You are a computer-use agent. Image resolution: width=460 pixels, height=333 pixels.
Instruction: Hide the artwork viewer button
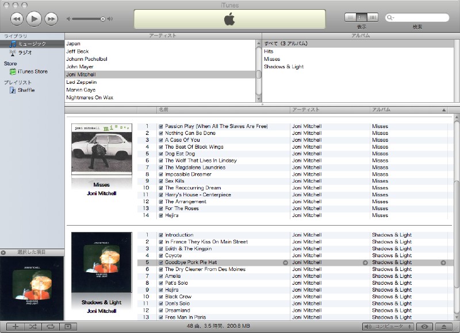point(68,327)
